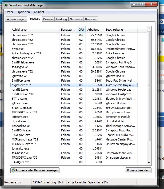This screenshot has width=164, height=189.
Task: Click the ThinkVantage Active... description cell
Action: click(120, 126)
